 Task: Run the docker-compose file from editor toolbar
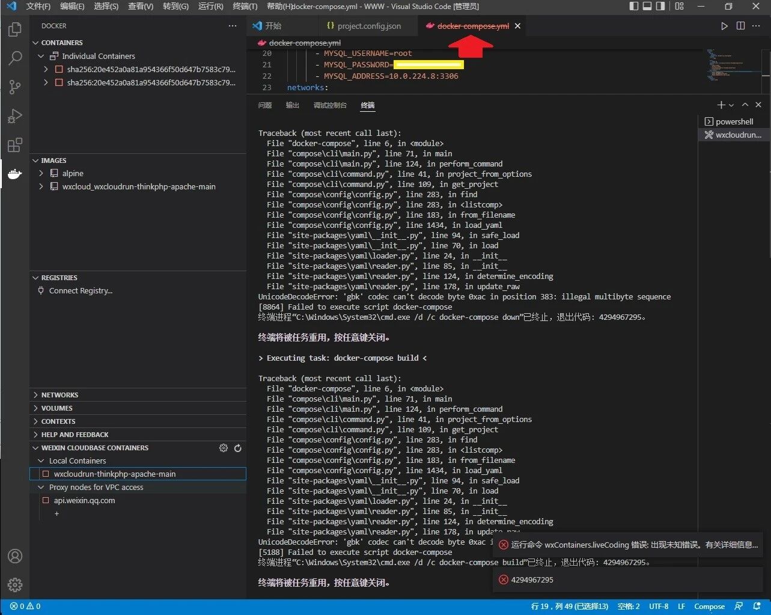[x=724, y=26]
